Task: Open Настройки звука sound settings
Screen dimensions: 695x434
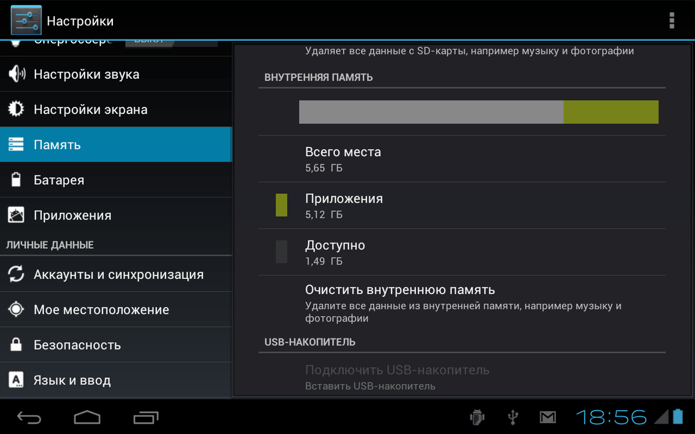Action: pos(116,74)
